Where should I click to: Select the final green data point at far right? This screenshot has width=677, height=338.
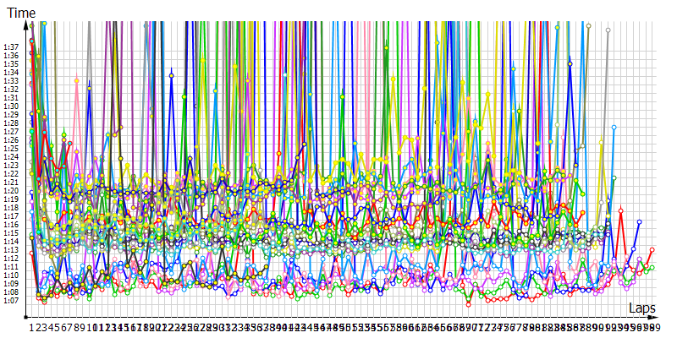pos(652,268)
